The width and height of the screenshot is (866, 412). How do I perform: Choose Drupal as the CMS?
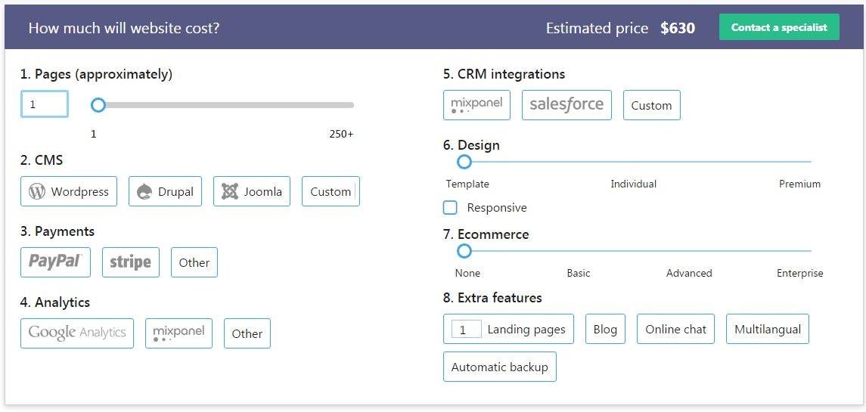pos(165,191)
